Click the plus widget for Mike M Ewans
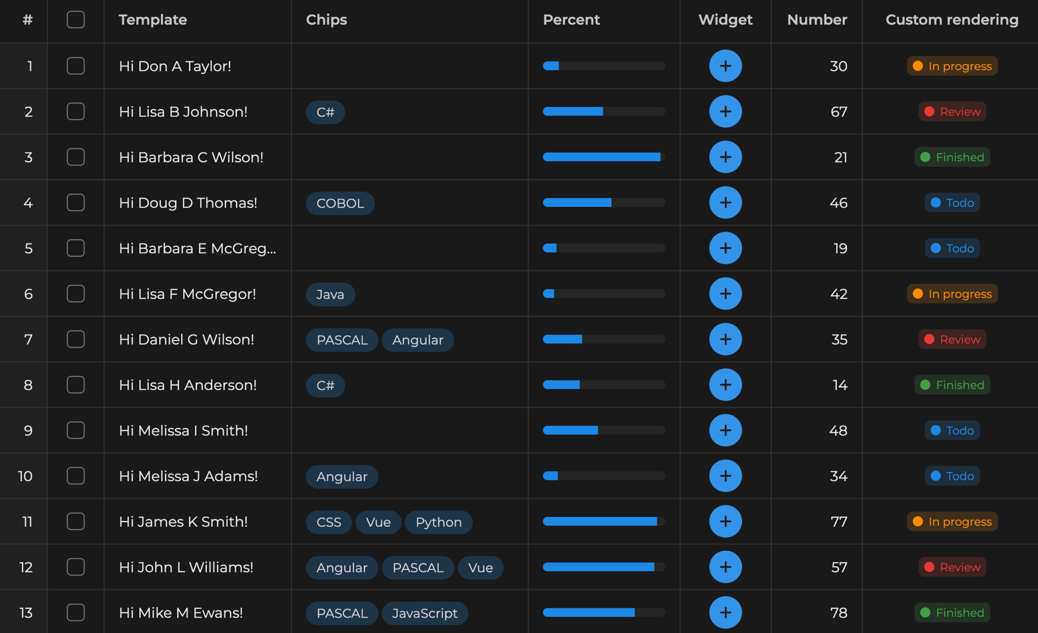 [725, 612]
